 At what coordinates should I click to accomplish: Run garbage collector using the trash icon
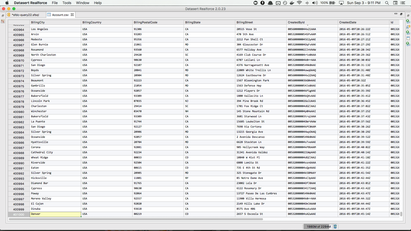pyautogui.click(x=335, y=226)
